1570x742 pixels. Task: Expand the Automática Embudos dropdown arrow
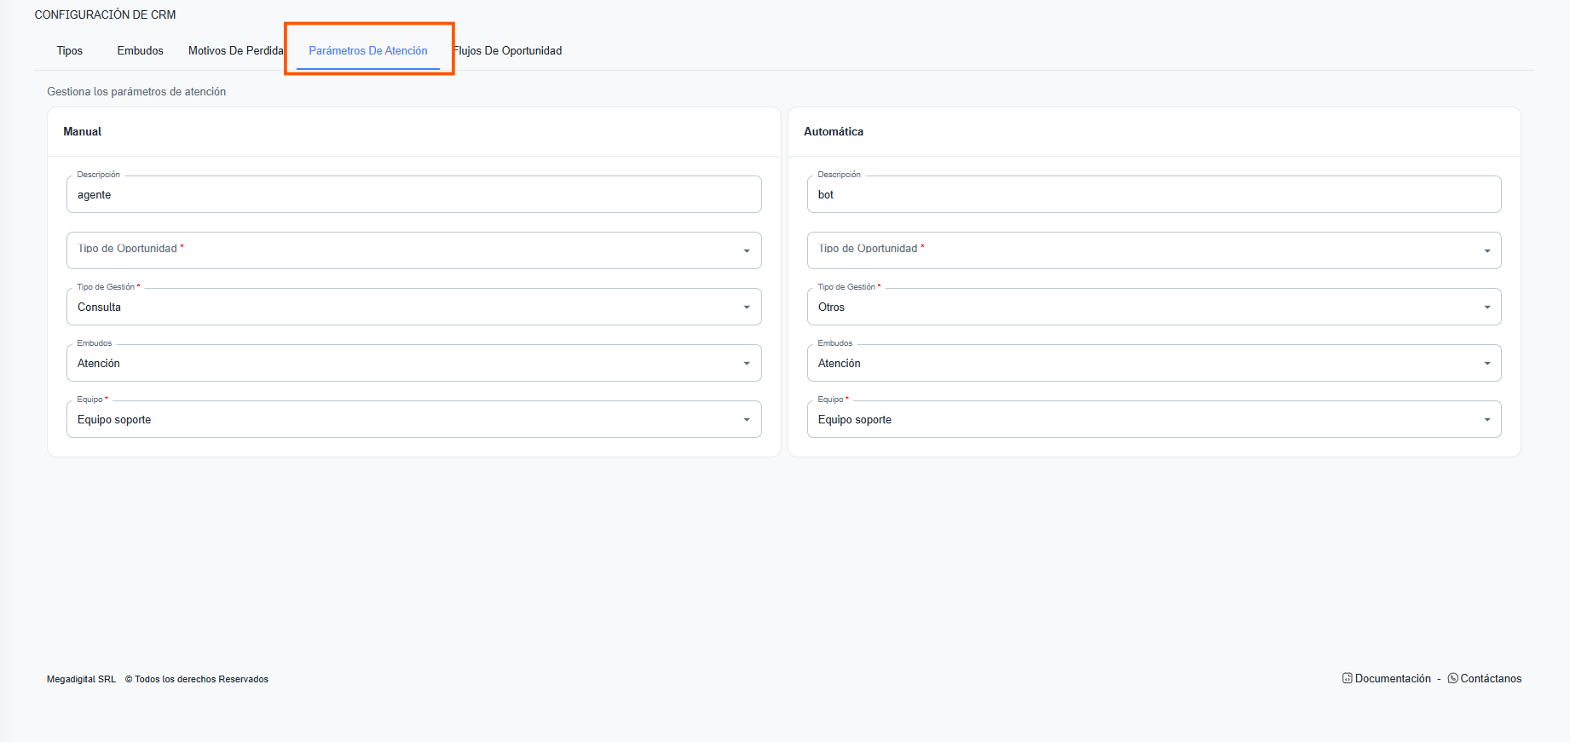[x=1486, y=364]
